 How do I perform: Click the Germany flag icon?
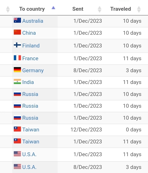[x=17, y=70]
